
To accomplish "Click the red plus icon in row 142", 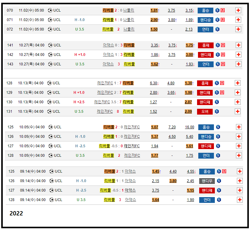I will (x=238, y=55).
